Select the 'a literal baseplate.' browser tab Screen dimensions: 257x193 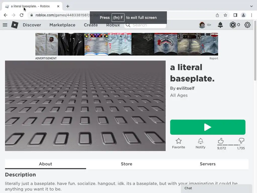32,6
